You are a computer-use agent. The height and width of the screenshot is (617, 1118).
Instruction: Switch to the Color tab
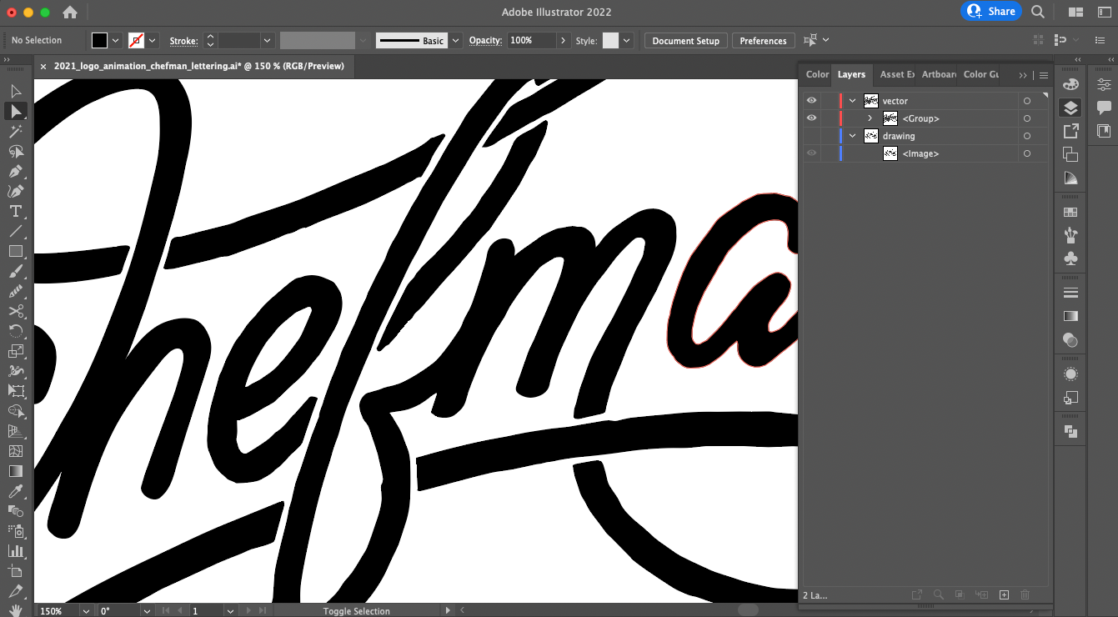(x=817, y=74)
